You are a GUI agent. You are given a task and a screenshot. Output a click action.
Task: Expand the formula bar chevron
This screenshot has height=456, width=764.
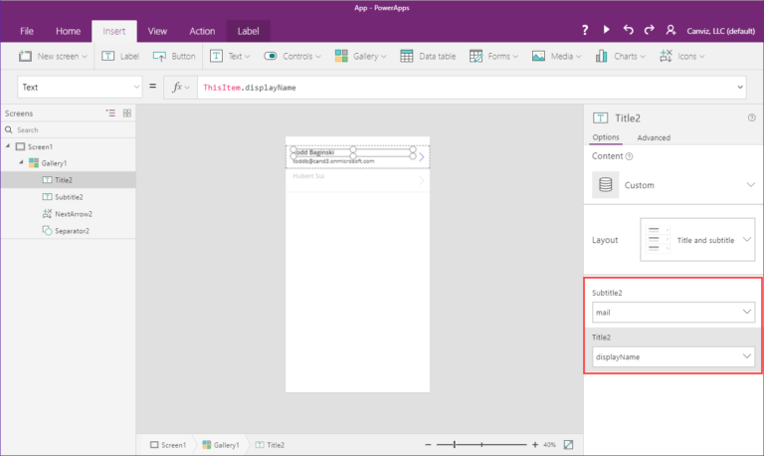740,88
